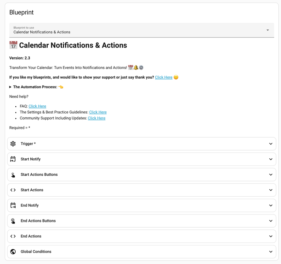Click the calendar icon in the page title
The image size is (281, 264).
point(13,45)
